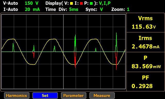The height and width of the screenshot is (99, 165).
Task: Click the Irms 2.4678mA readout panel
Action: coord(145,42)
